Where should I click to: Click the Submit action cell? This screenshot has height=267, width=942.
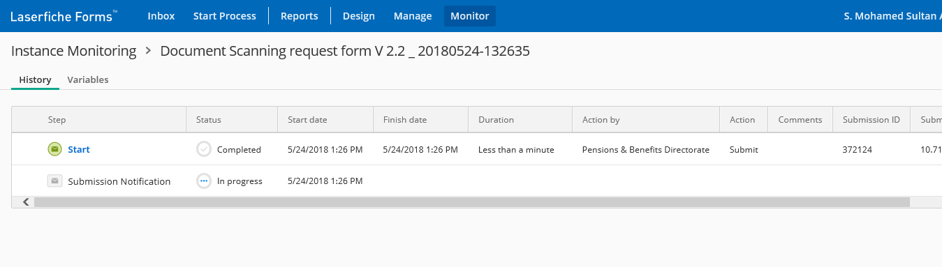pos(744,150)
